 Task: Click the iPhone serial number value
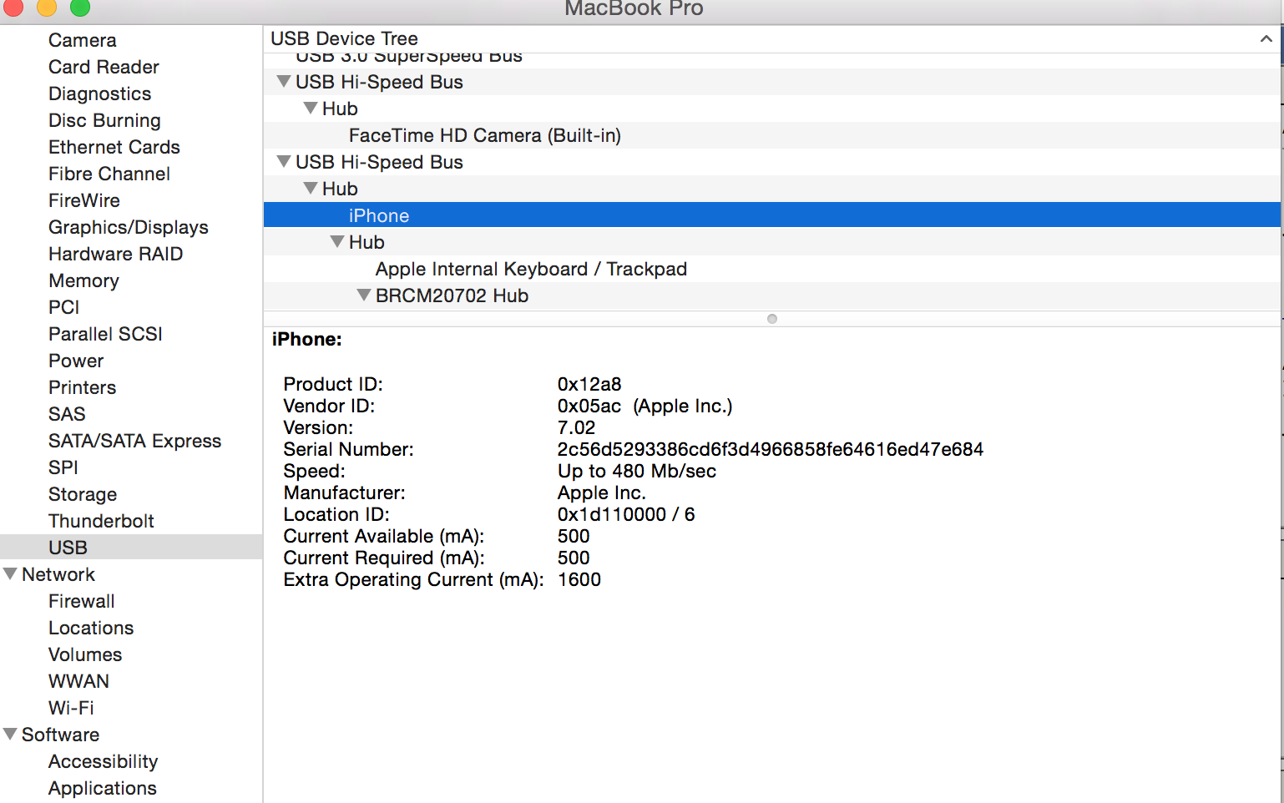[x=771, y=449]
